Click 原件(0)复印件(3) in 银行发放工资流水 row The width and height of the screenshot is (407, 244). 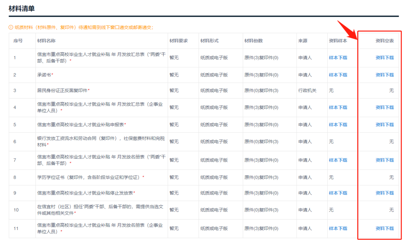click(x=262, y=142)
